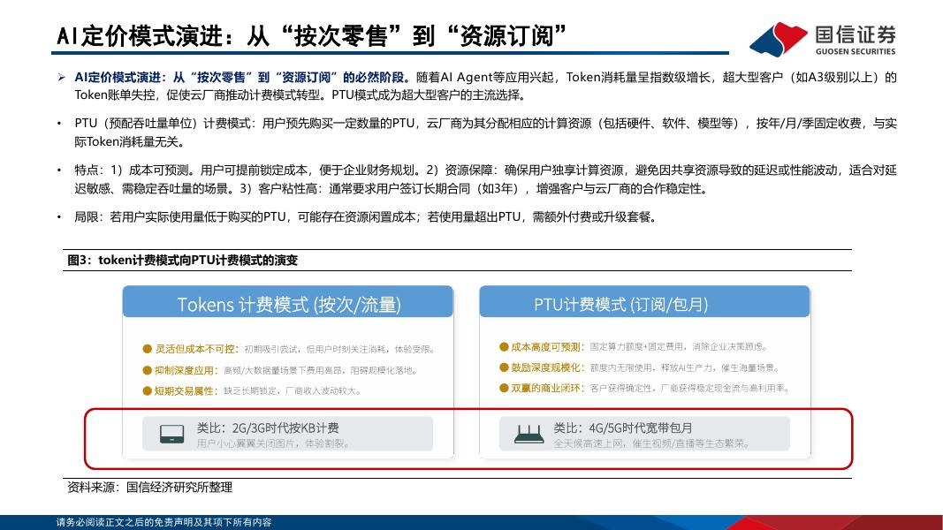
Task: Click the label 抑制深度应用
Action: tap(187, 370)
